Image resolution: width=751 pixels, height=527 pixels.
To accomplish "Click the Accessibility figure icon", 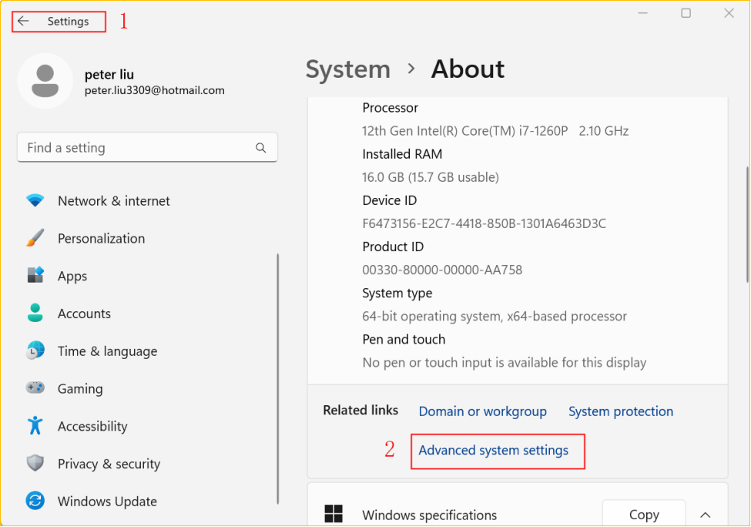I will tap(35, 426).
